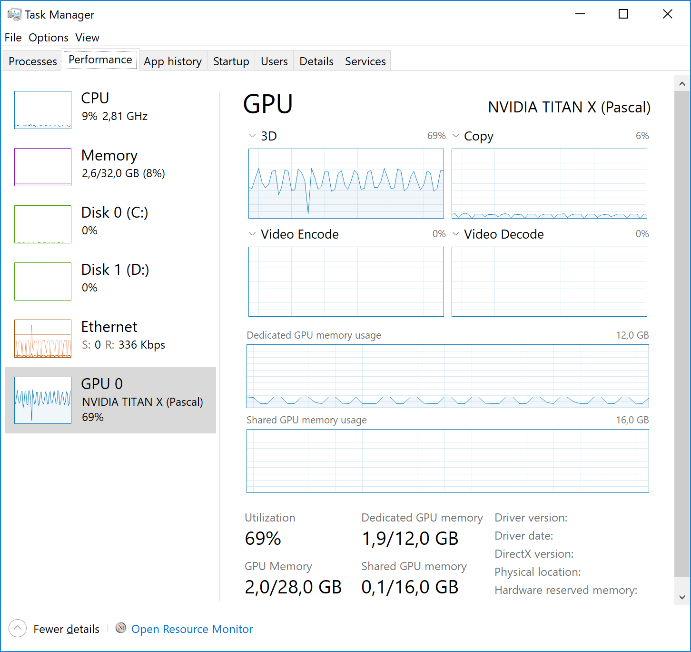Click the 12,0 GB dedicated memory scale label
Screen dimensions: 691x652
[632, 335]
